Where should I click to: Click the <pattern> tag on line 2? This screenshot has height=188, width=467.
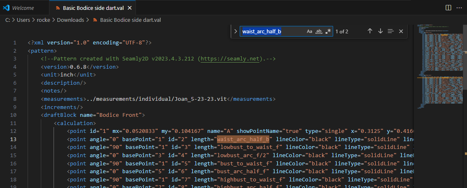[42, 51]
